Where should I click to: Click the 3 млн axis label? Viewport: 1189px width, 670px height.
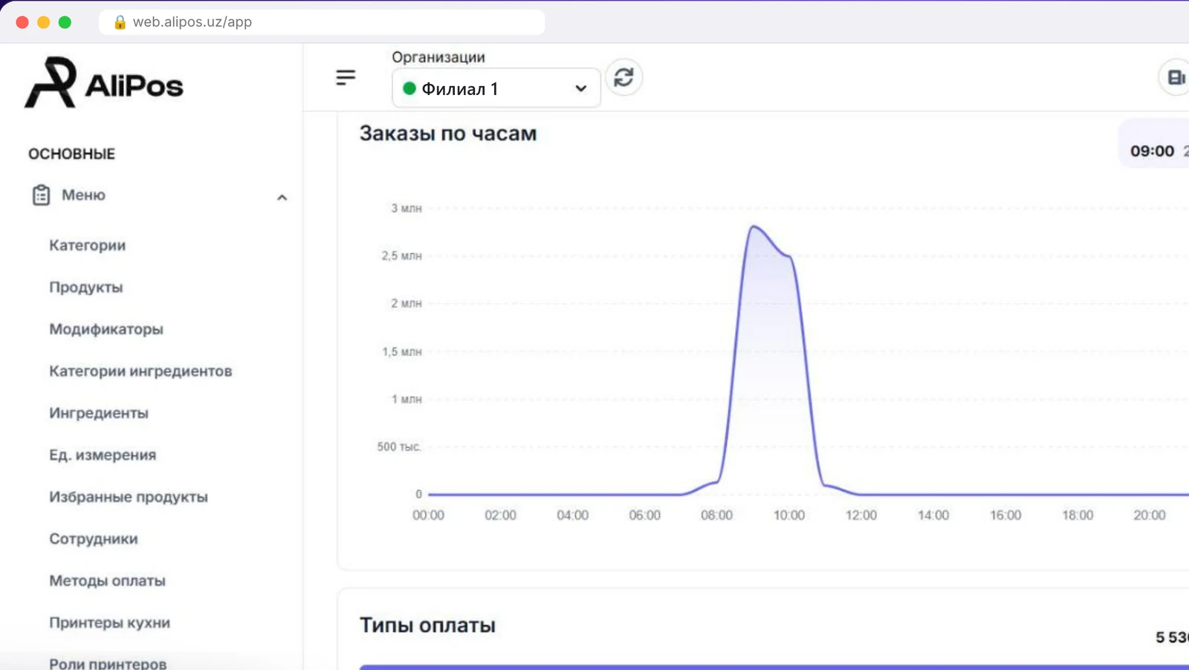(x=406, y=209)
